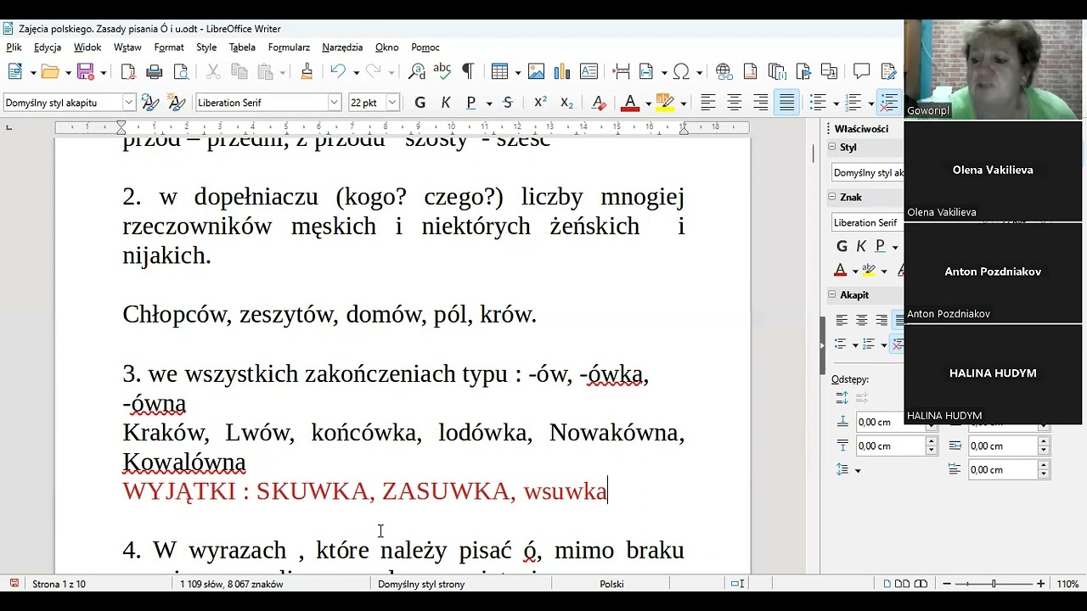The image size is (1087, 611).
Task: Insert a table from toolbar
Action: (499, 72)
